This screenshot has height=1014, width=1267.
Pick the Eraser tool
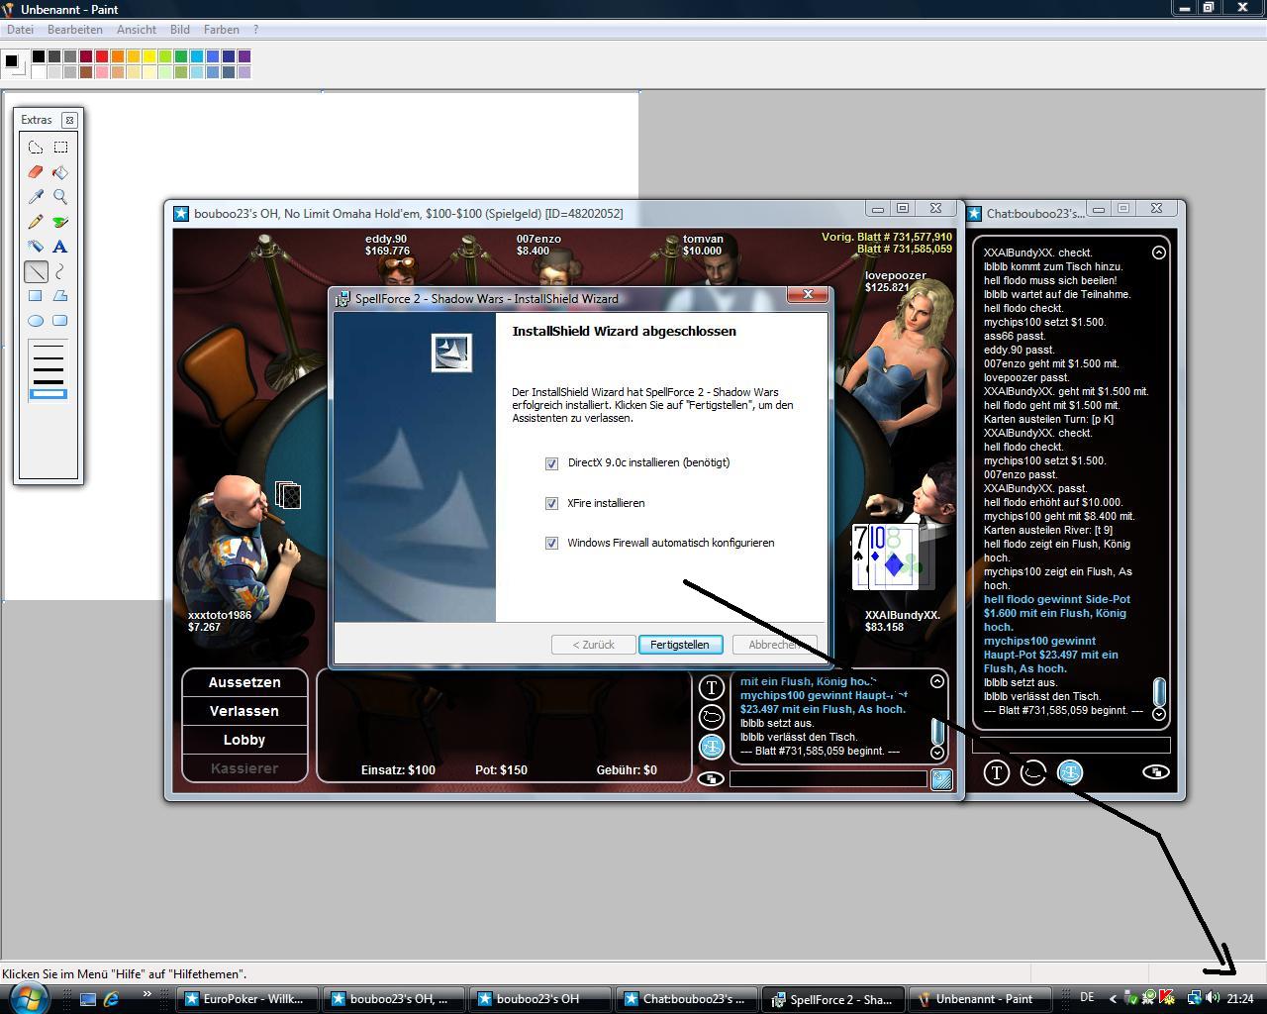(36, 172)
